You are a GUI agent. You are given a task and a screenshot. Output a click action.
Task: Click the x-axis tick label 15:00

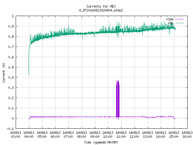pyautogui.click(x=174, y=137)
